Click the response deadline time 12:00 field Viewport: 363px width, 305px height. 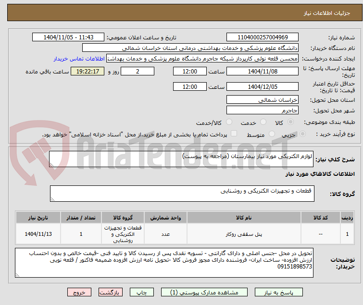189,71
